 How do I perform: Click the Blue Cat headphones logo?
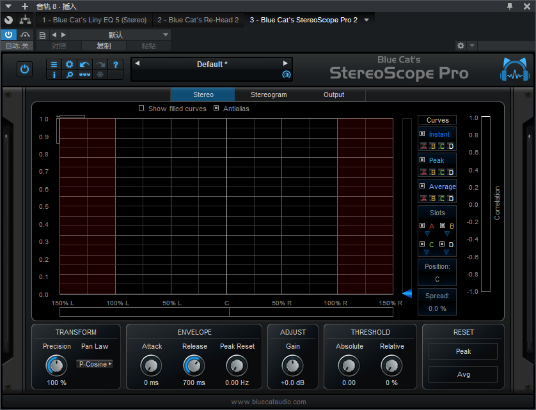coord(515,70)
